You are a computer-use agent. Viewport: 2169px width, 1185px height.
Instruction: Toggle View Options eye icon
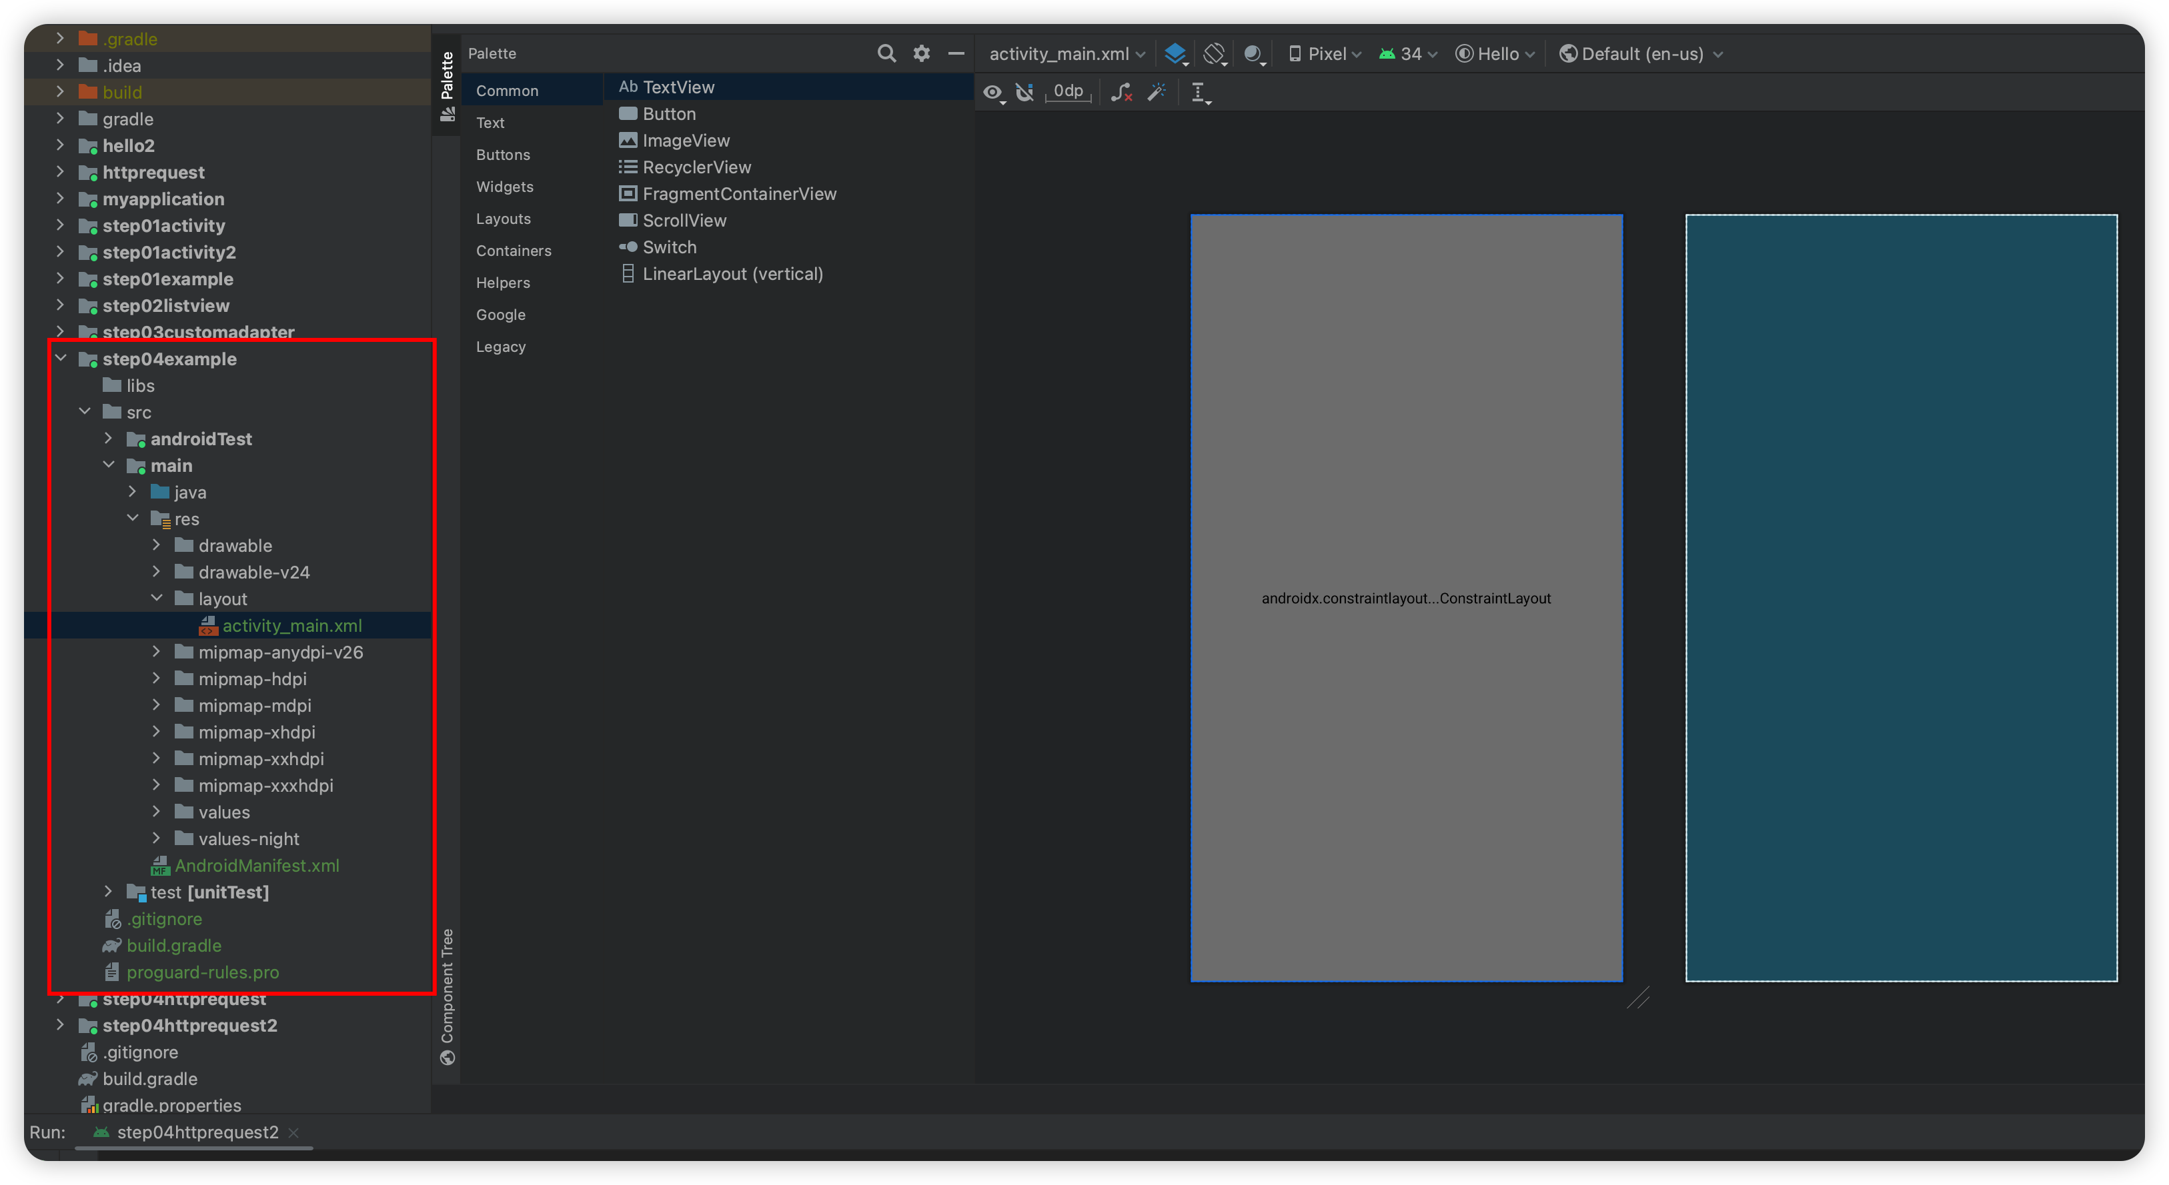click(x=994, y=93)
